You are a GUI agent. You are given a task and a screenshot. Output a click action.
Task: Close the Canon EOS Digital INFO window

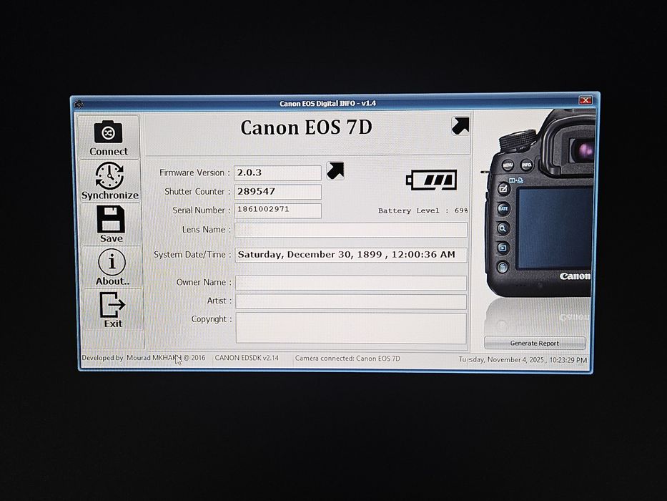pos(586,100)
